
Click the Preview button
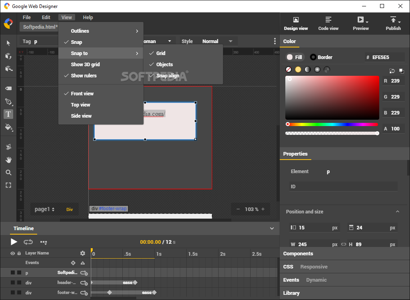pos(360,24)
